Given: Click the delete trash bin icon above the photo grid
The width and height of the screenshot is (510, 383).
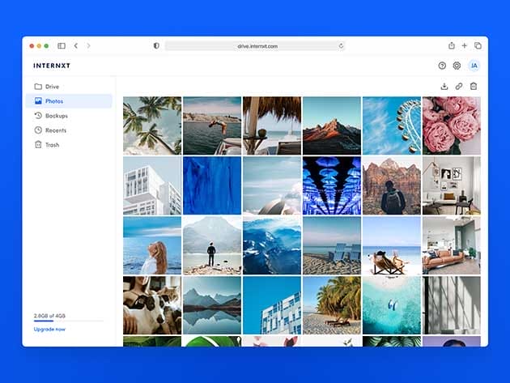Looking at the screenshot, I should [474, 86].
